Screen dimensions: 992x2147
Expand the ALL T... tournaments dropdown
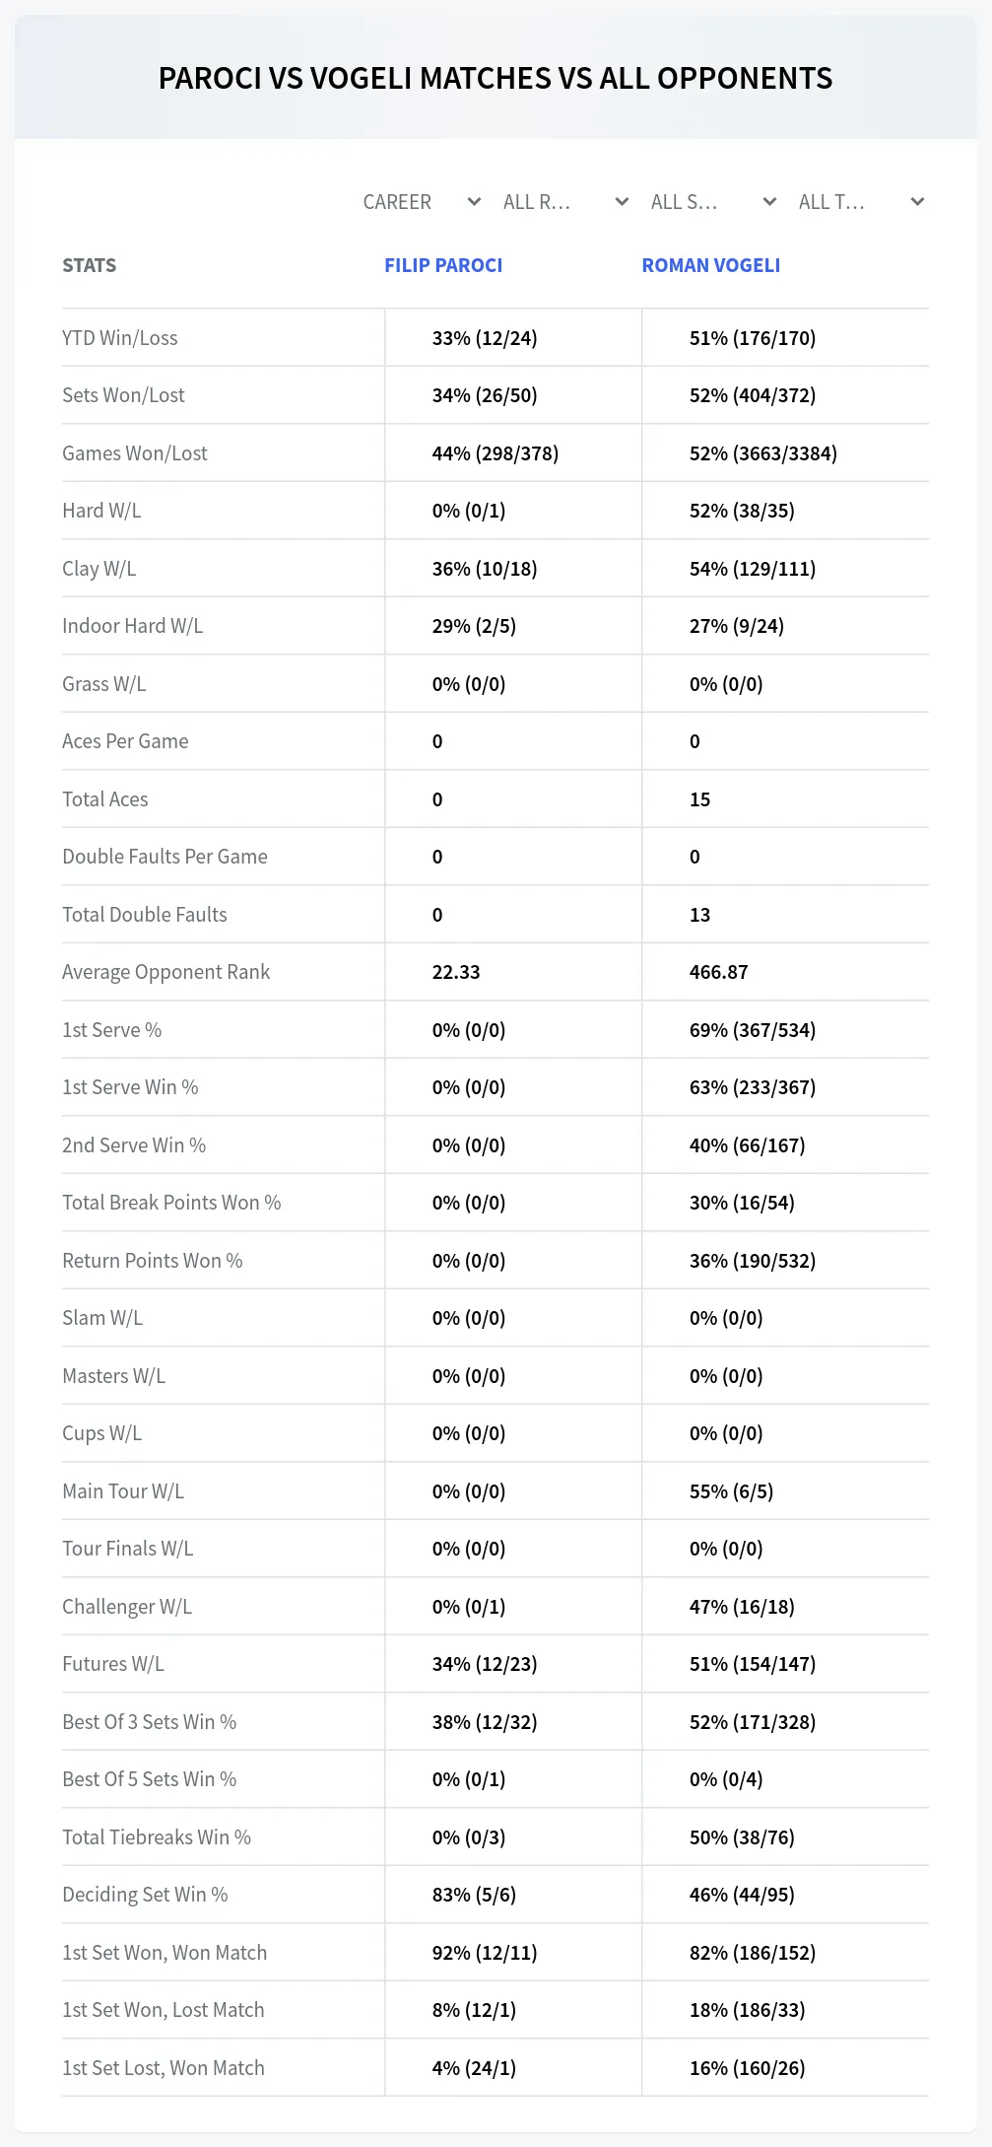pyautogui.click(x=861, y=202)
